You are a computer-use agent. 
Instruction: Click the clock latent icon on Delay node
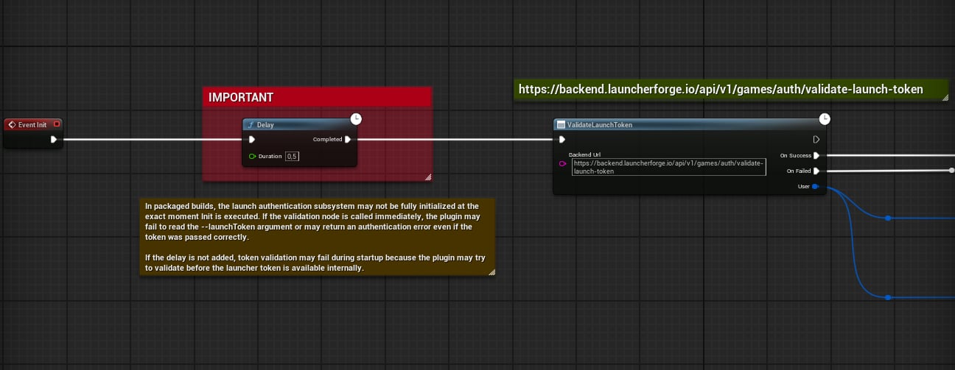pyautogui.click(x=356, y=118)
